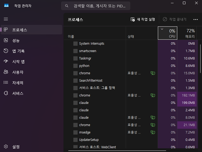Viewport: 202px width, 152px height.
Task: Switch to the 서비스 tab
Action: 31,93
